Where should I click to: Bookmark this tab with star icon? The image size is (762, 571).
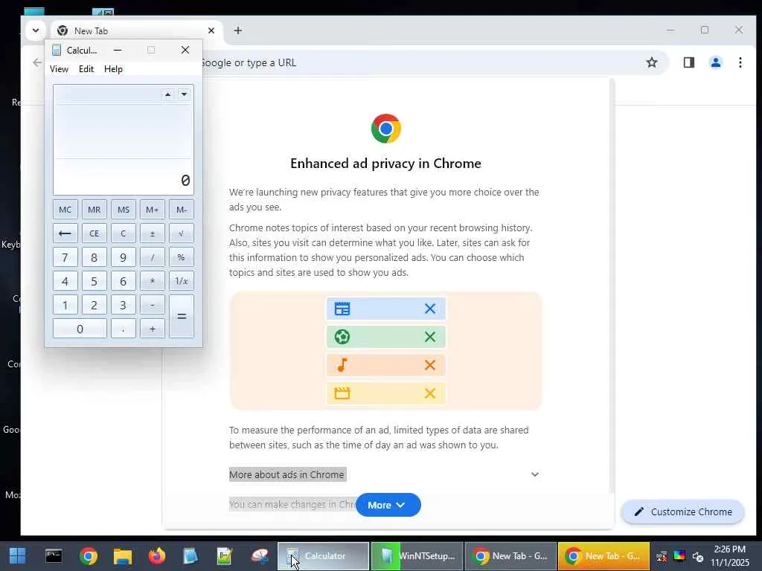click(x=652, y=62)
